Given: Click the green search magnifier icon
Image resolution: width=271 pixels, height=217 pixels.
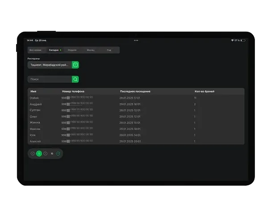Looking at the screenshot, I should 75,79.
